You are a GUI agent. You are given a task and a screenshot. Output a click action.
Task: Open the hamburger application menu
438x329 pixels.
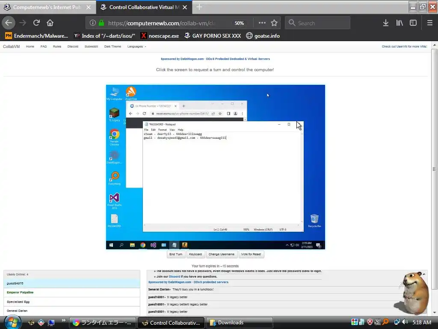click(430, 23)
